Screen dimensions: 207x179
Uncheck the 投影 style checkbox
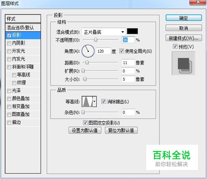pos(9,35)
